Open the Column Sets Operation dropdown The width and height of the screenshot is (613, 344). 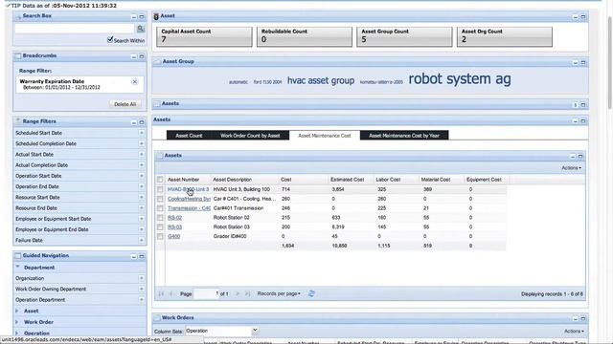coord(255,331)
